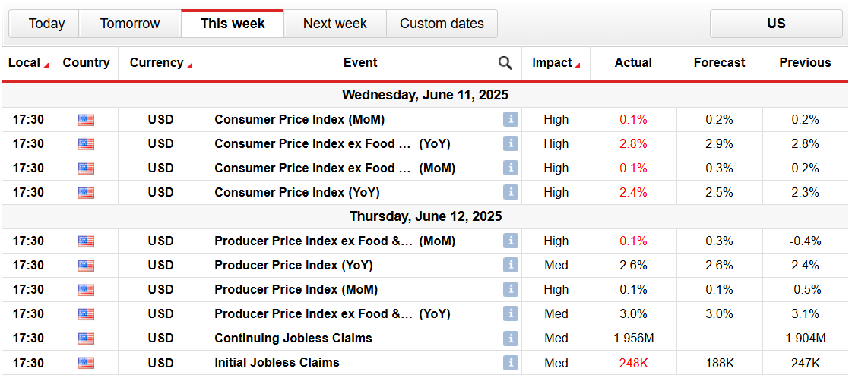Open info icon for Consumer Price Index (MoM)
This screenshot has width=852, height=378.
pos(510,119)
